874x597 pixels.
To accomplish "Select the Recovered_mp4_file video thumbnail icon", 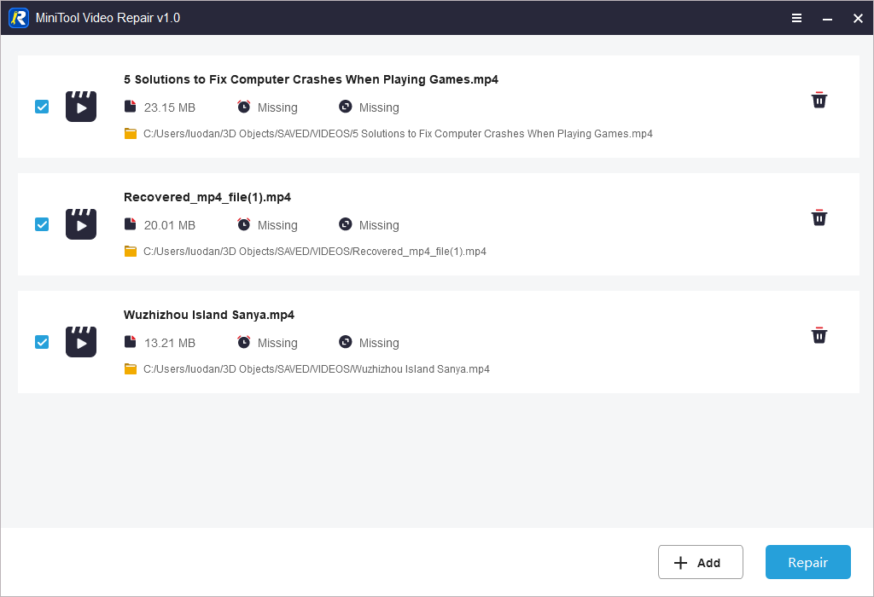I will [x=81, y=224].
